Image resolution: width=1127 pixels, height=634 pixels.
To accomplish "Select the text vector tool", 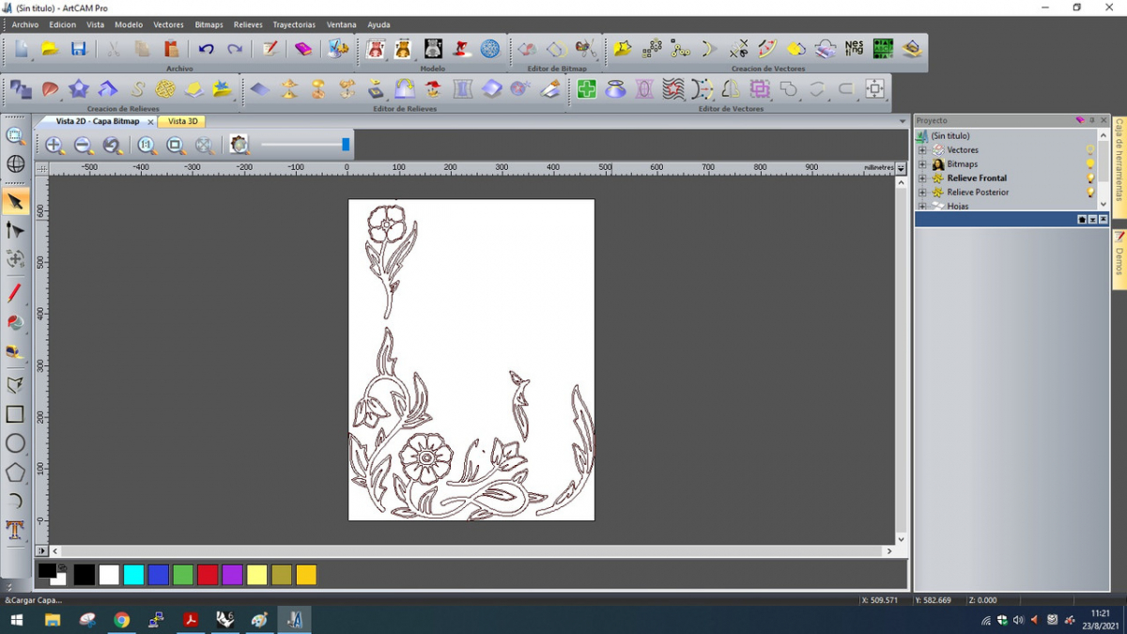I will 15,530.
